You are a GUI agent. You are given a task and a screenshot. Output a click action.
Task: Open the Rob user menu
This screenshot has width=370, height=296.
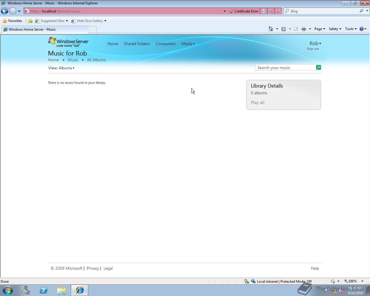pos(315,43)
